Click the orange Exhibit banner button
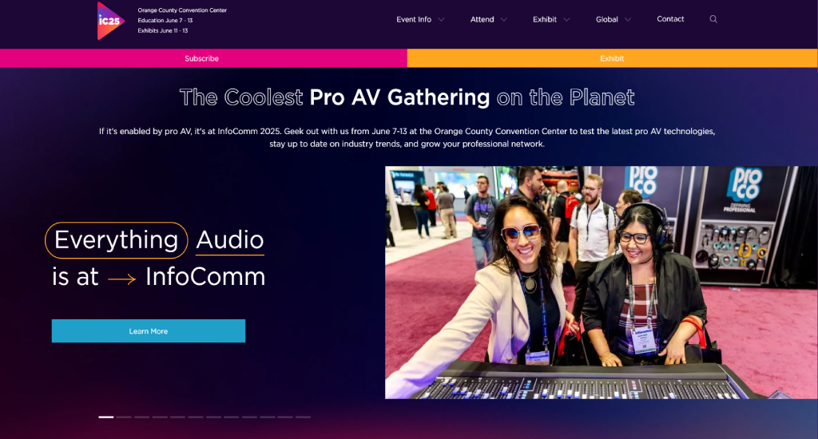 tap(612, 58)
